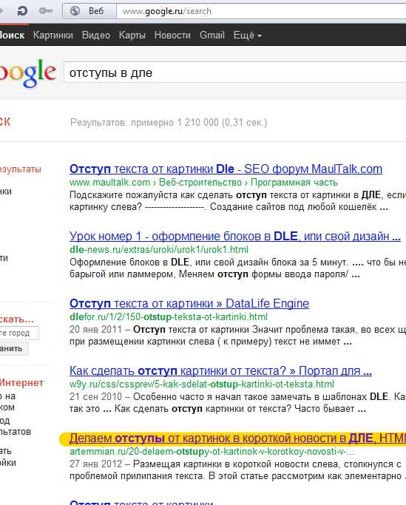Open Картинки in Google top bar
Screen dimensions: 406x505
click(x=53, y=35)
